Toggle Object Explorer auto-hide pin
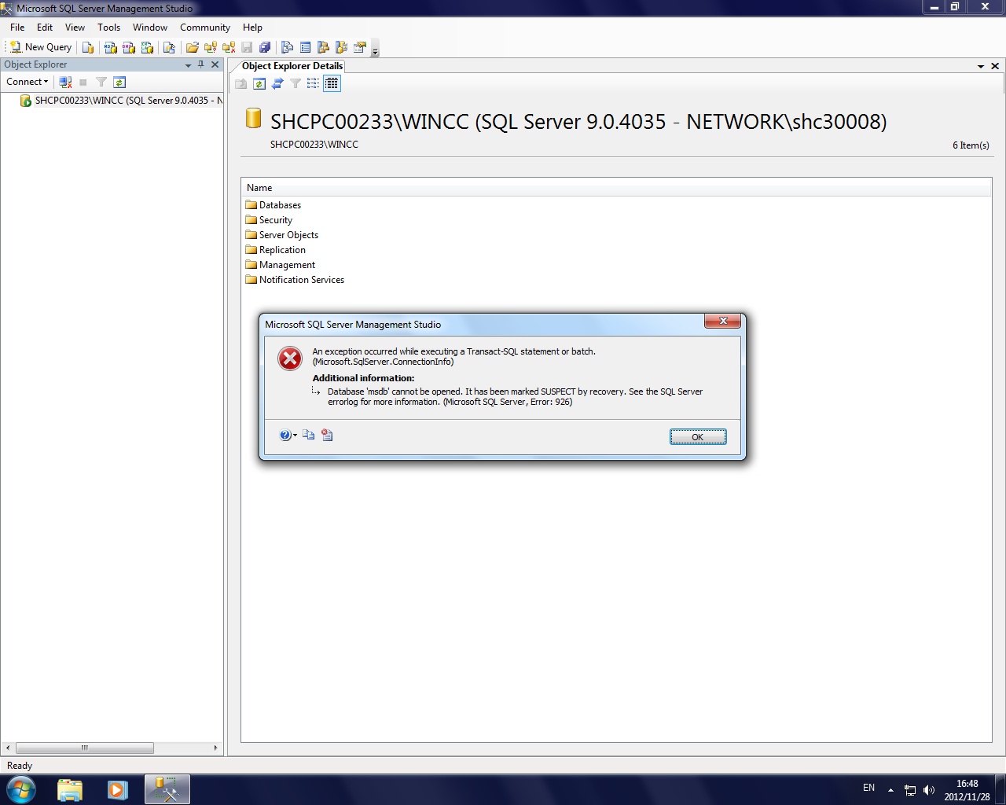Viewport: 1006px width, 805px height. click(201, 64)
